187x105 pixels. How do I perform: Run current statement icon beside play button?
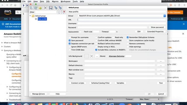tap(27, 5)
